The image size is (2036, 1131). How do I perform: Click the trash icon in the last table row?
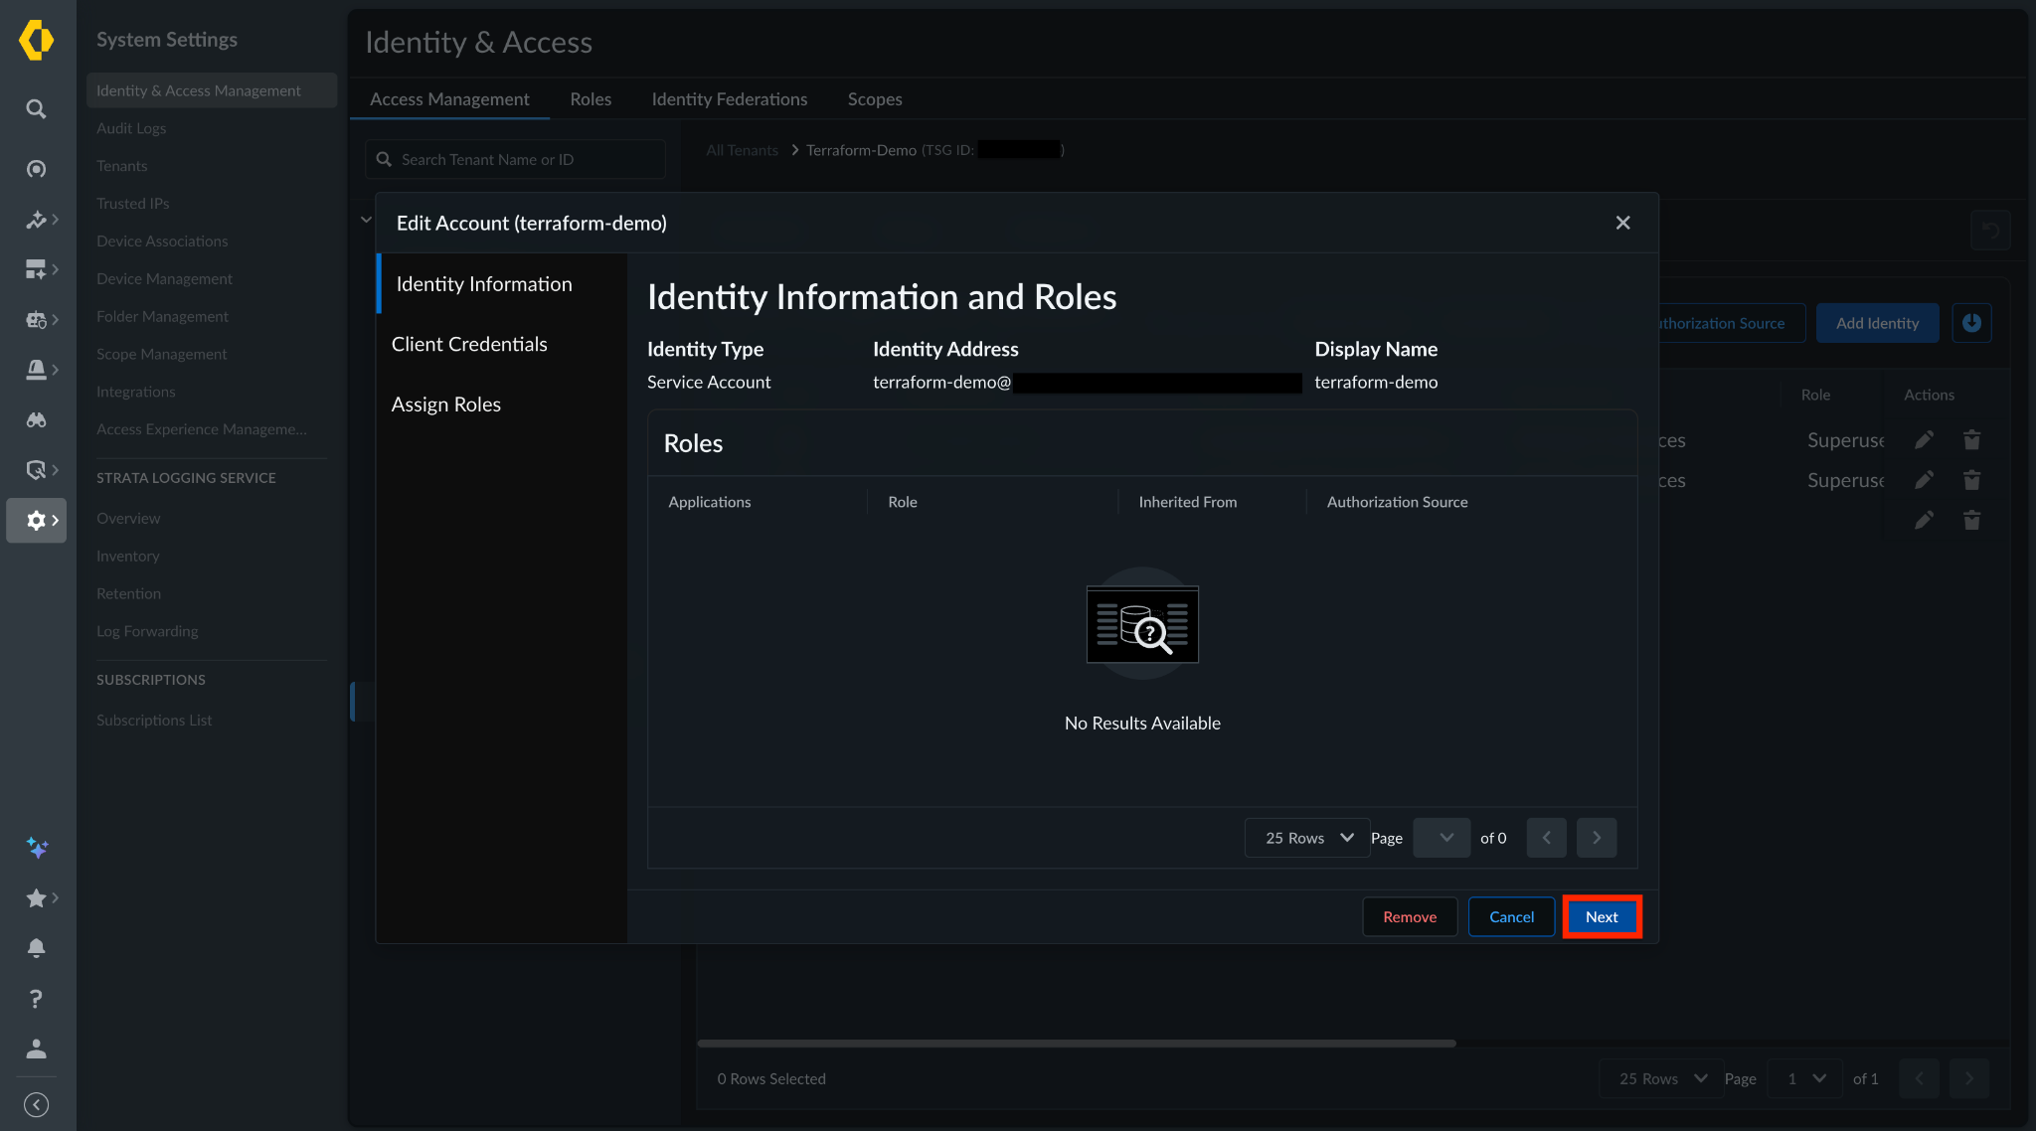pos(1971,520)
